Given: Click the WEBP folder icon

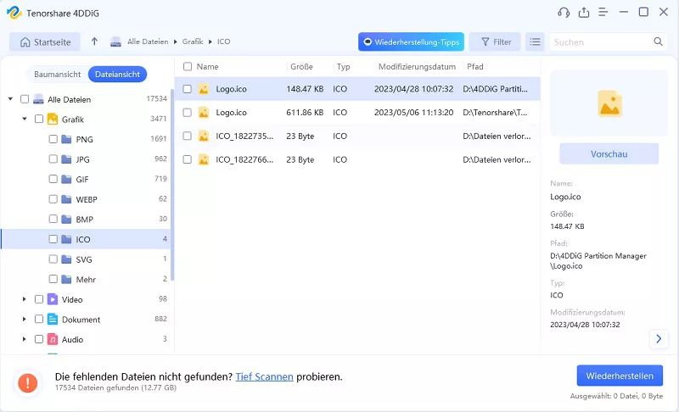Looking at the screenshot, I should 66,199.
